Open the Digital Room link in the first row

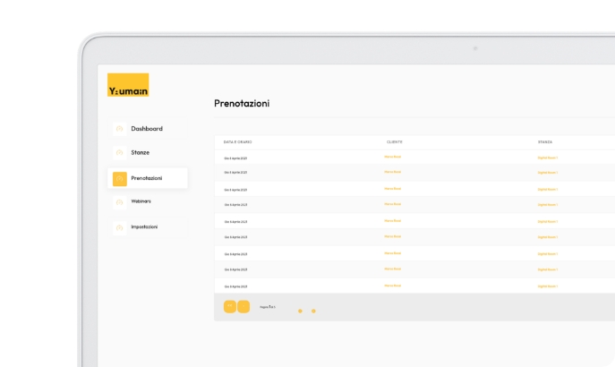(x=547, y=158)
